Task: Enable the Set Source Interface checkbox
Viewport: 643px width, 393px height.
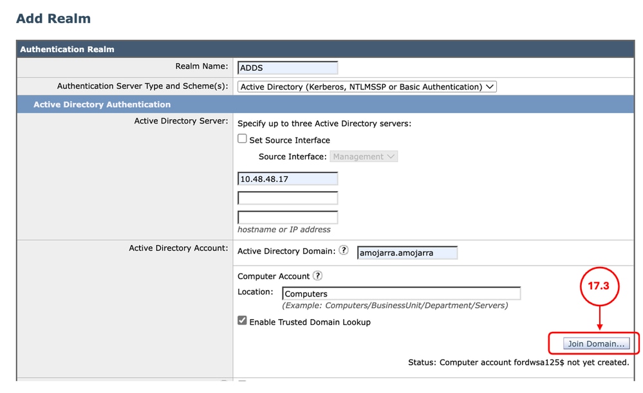Action: click(242, 138)
